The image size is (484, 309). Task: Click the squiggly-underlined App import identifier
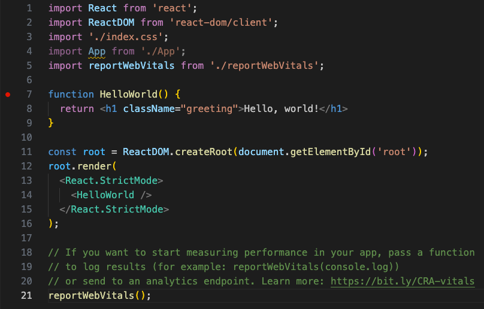pos(97,51)
